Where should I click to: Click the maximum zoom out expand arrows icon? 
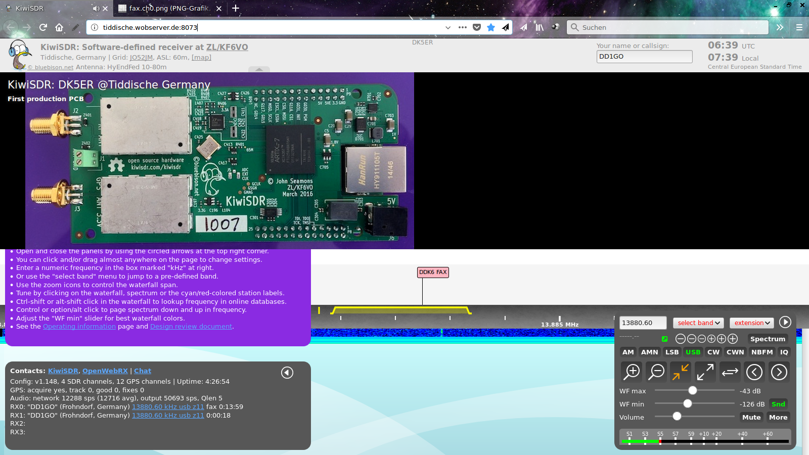[x=705, y=372]
